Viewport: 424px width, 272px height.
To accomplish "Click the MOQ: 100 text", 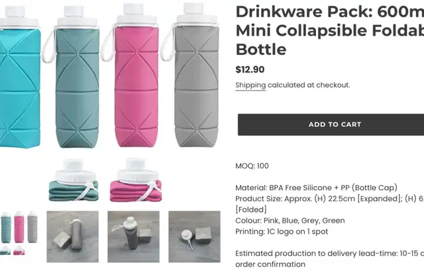I will click(252, 166).
